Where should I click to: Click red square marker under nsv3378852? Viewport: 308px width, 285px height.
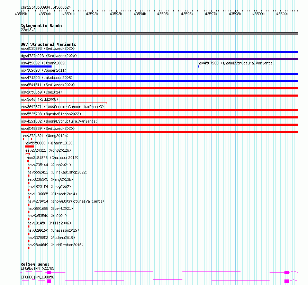(28, 241)
